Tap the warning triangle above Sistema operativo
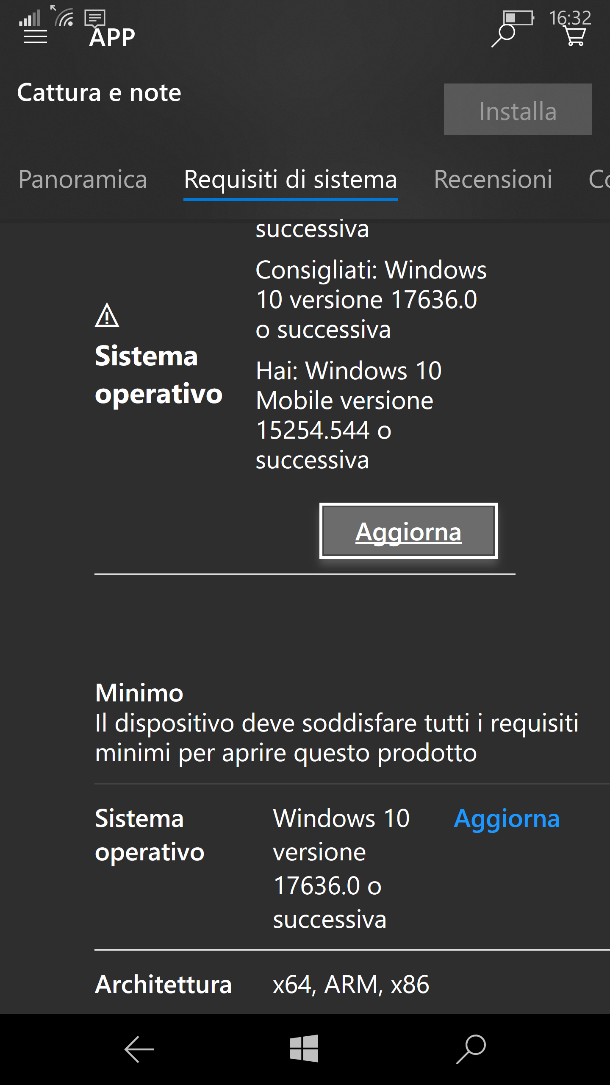Screen dimensions: 610x1085 click(x=107, y=315)
